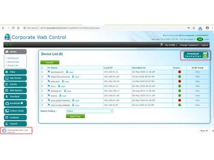Tick the select-all checkbox in the table header
The width and height of the screenshot is (214, 160).
42,68
